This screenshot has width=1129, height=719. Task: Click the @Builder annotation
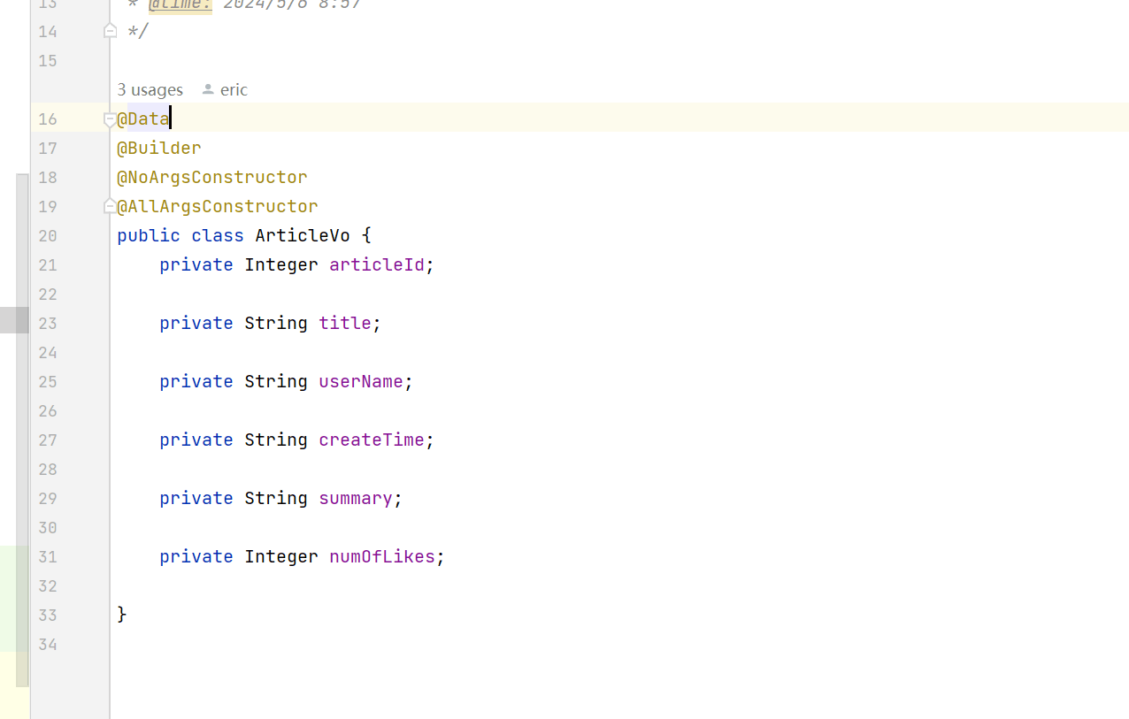coord(159,148)
